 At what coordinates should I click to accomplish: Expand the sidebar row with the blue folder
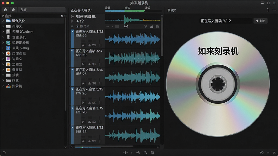(x=3, y=21)
